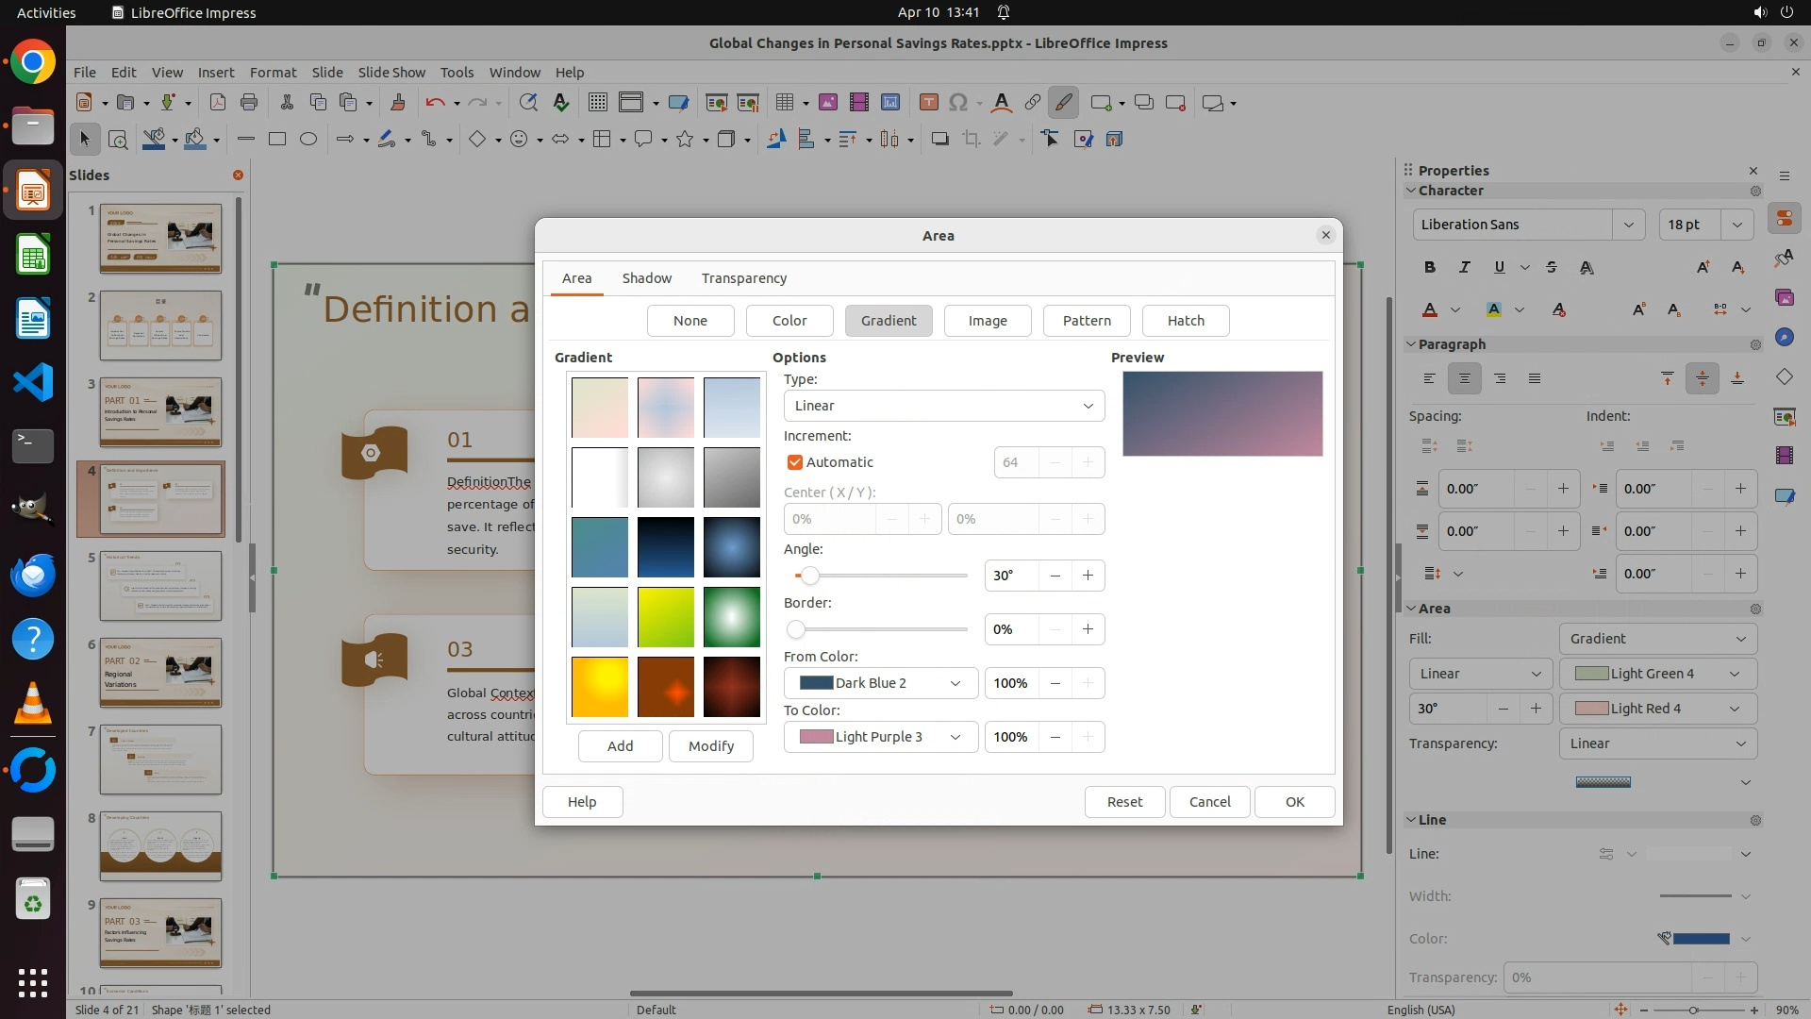Switch to the Transparency tab

click(x=743, y=278)
